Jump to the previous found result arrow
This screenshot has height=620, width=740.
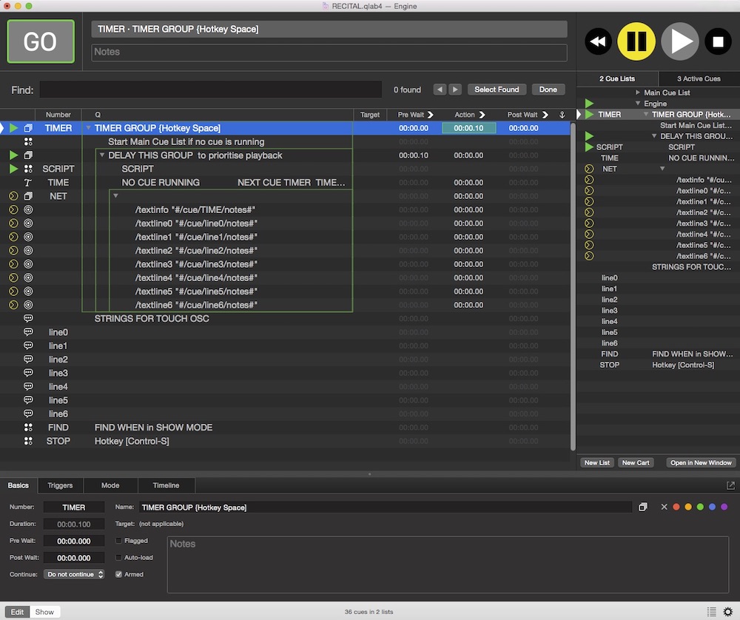440,90
